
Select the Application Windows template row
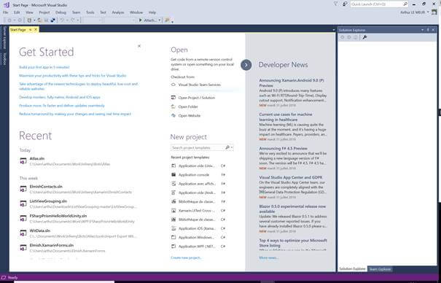click(198, 238)
